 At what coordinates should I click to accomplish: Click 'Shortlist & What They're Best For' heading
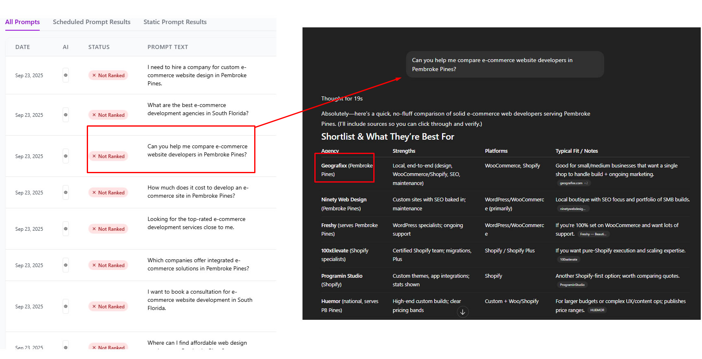pyautogui.click(x=388, y=136)
